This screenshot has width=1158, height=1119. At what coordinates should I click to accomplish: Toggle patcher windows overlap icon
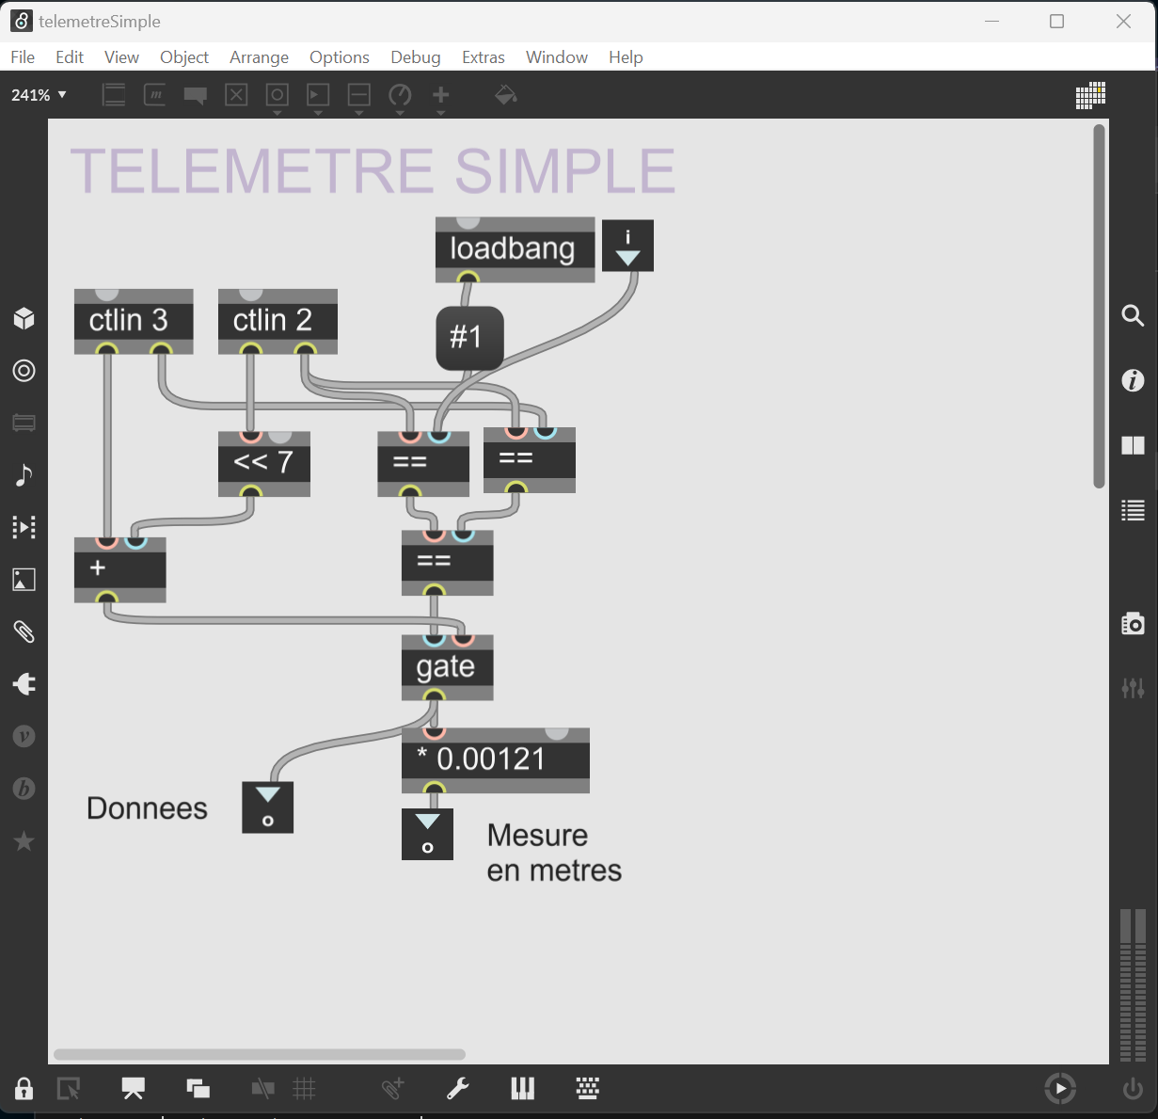click(x=198, y=1089)
